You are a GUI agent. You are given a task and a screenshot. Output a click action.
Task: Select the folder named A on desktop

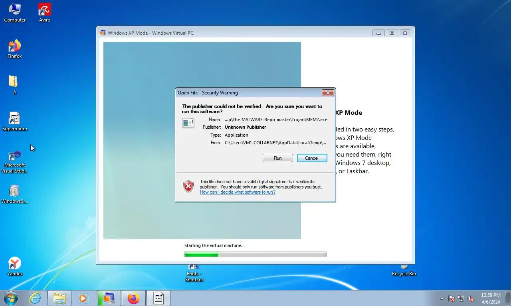coord(15,85)
